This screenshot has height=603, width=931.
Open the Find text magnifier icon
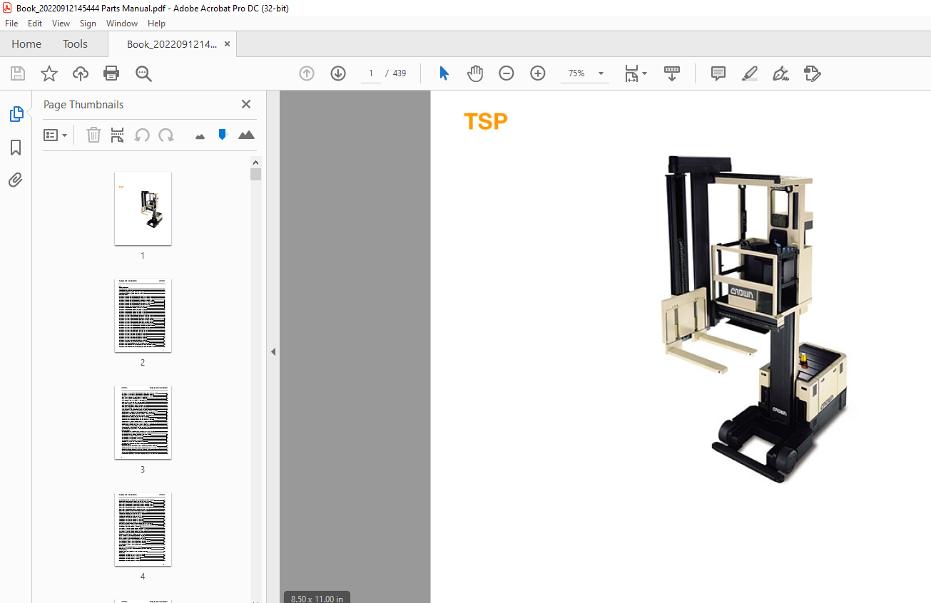coord(143,73)
